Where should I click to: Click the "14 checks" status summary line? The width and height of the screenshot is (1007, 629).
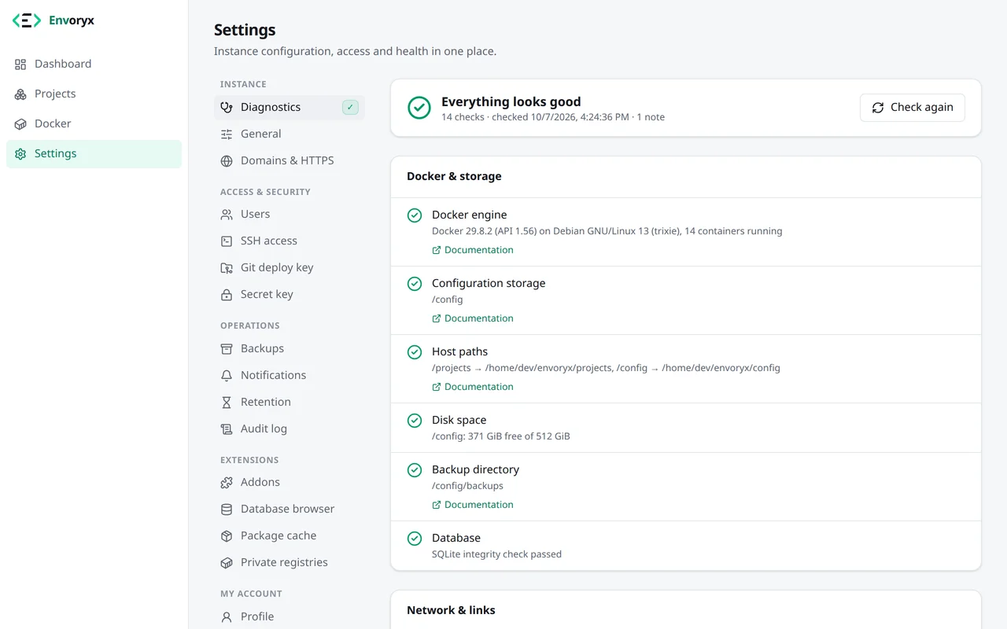pos(553,117)
